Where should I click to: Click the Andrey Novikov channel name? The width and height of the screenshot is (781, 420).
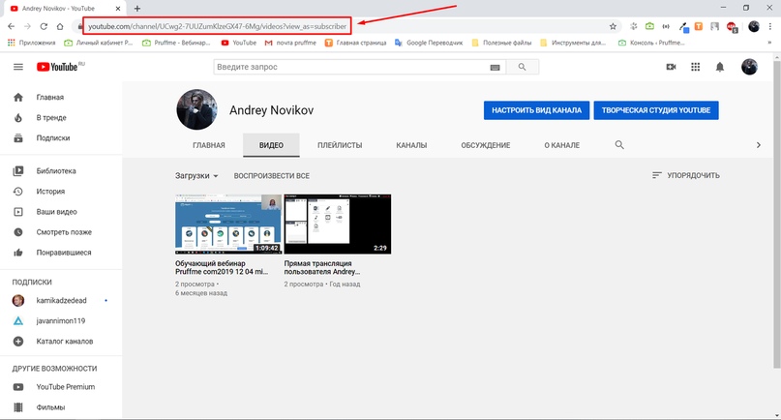pos(271,110)
